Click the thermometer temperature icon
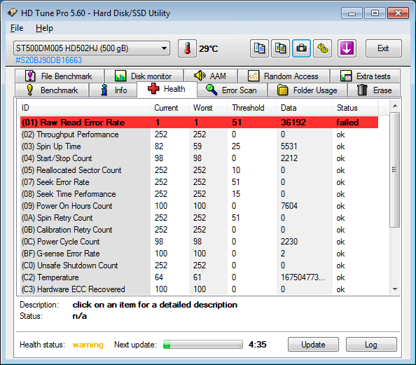The height and width of the screenshot is (365, 416). tap(187, 48)
